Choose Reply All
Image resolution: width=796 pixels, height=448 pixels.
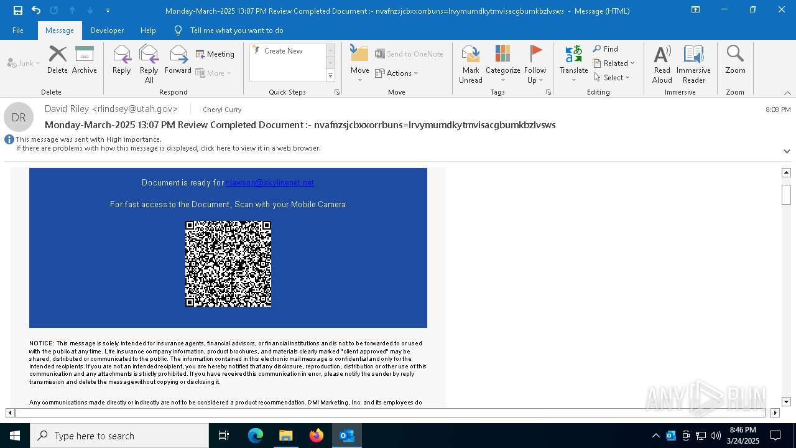[x=149, y=64]
